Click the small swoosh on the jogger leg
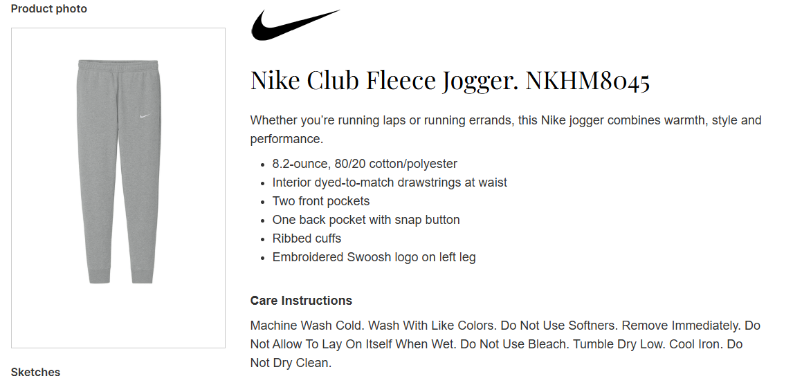The width and height of the screenshot is (793, 376). [145, 115]
